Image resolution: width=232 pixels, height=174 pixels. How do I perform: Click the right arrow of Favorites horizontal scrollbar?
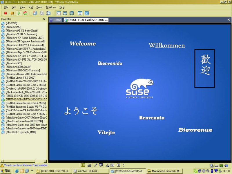45,161
